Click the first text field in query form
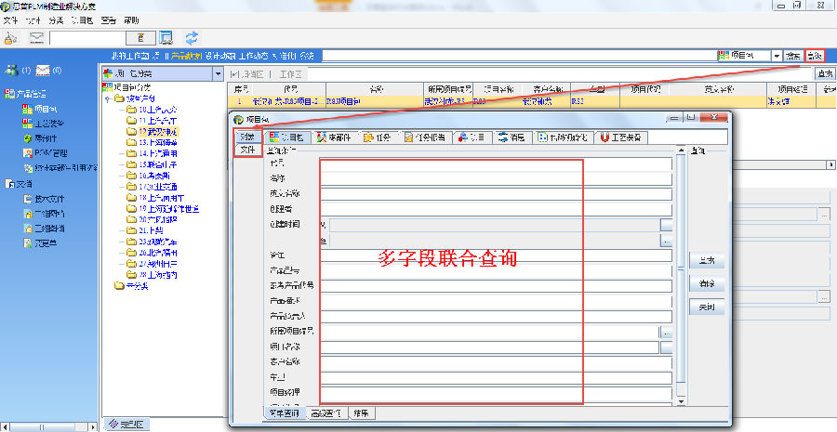The image size is (837, 432). (x=496, y=164)
